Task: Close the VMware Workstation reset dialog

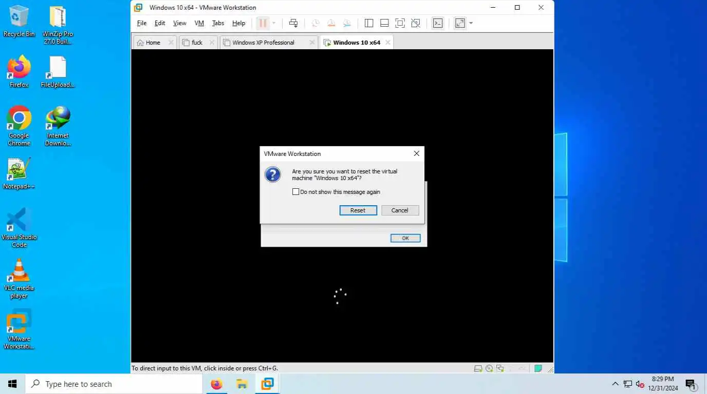Action: [416, 153]
